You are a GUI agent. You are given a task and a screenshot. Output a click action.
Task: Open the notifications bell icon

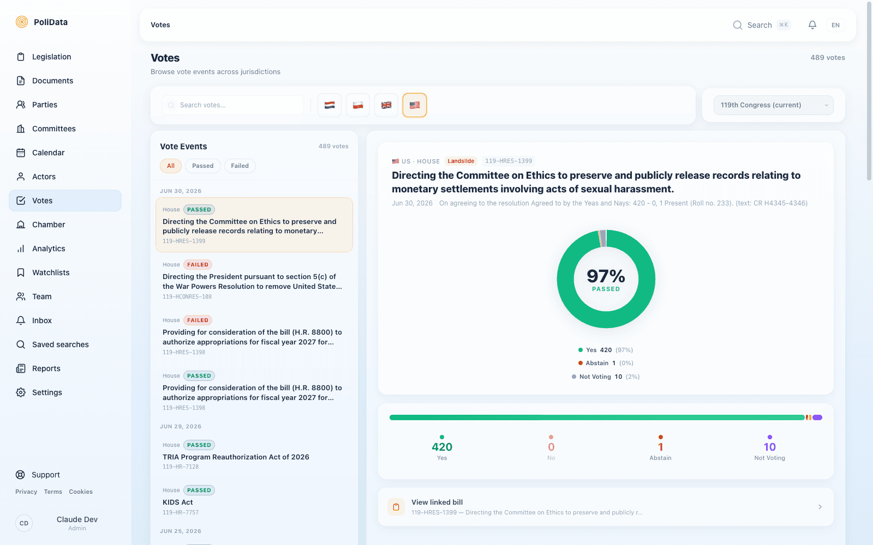812,25
